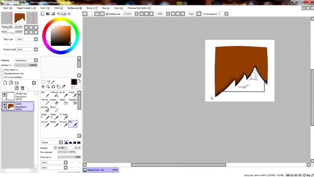Image resolution: width=314 pixels, height=177 pixels.
Task: Show the color wheel panel
Action: 43,14
